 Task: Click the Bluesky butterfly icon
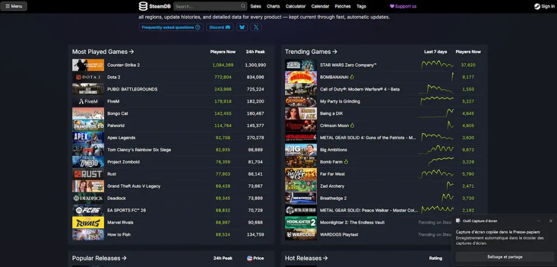click(x=242, y=27)
